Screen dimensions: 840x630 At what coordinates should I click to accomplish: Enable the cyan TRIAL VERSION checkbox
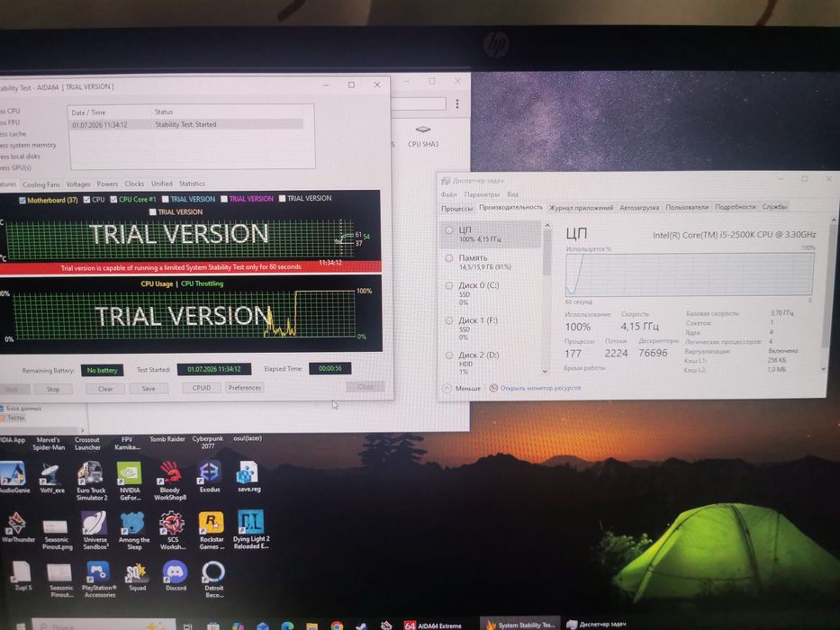166,199
